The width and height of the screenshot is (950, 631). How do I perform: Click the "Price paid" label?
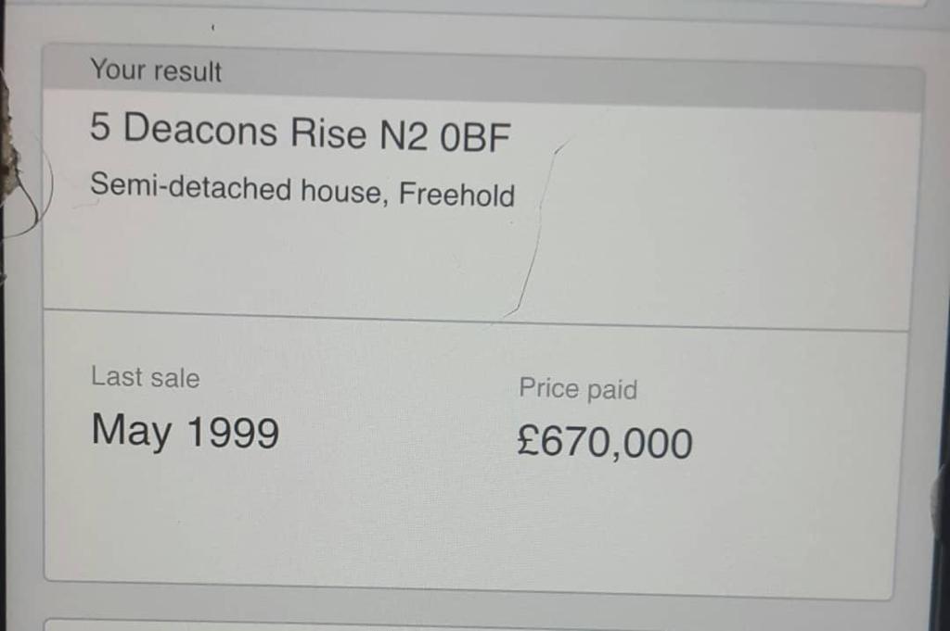click(x=578, y=389)
